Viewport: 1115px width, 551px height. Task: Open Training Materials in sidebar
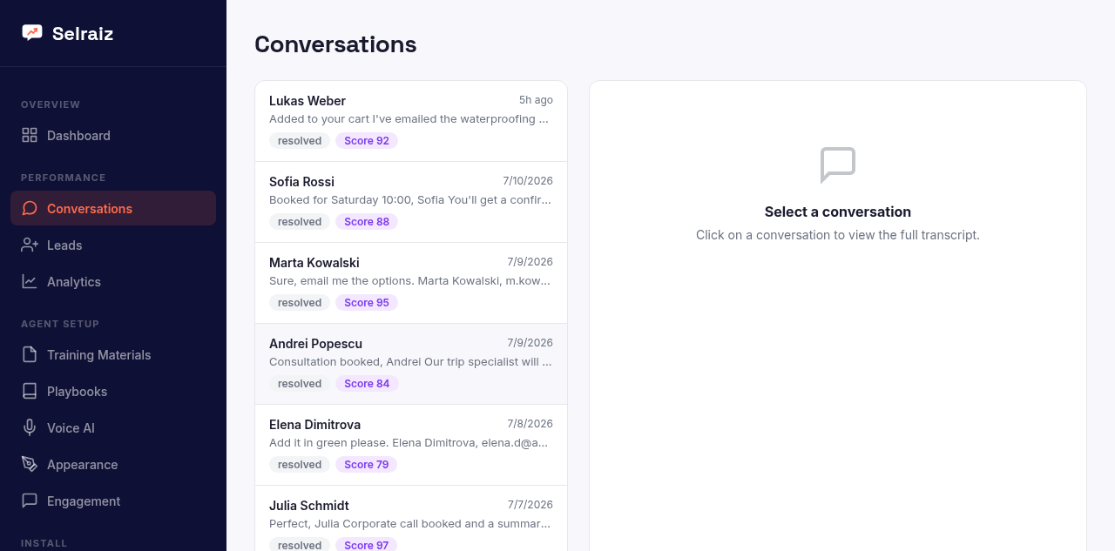click(x=113, y=354)
